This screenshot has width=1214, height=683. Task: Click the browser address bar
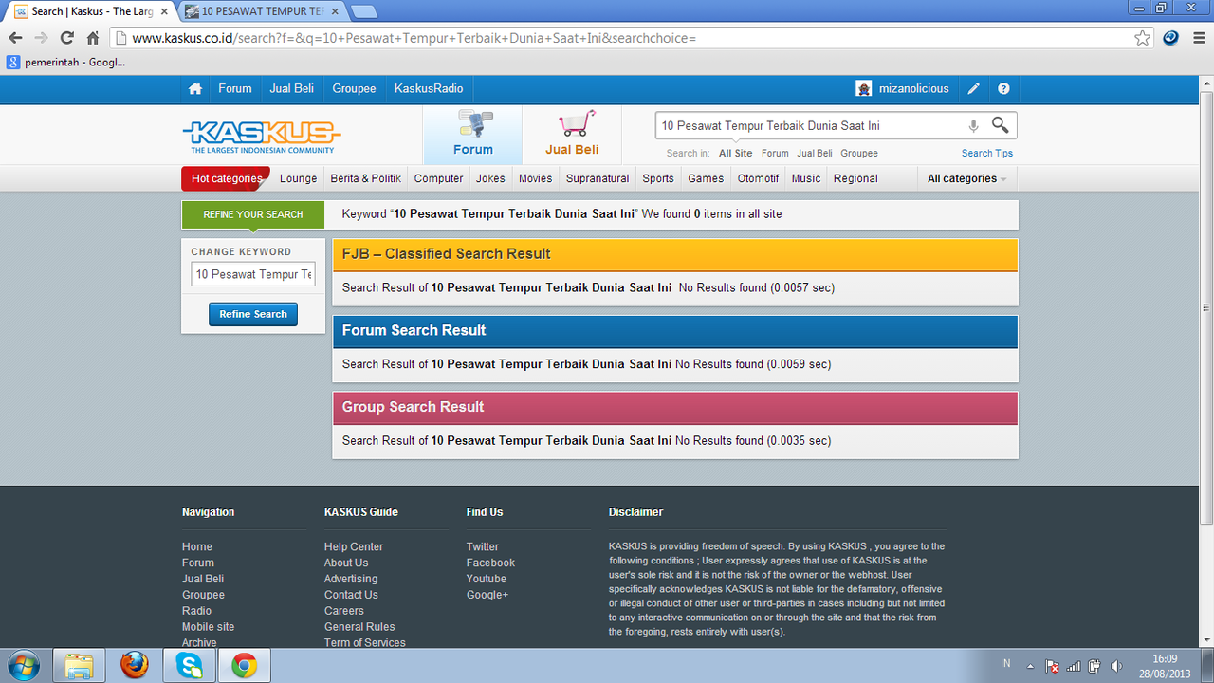click(x=631, y=38)
